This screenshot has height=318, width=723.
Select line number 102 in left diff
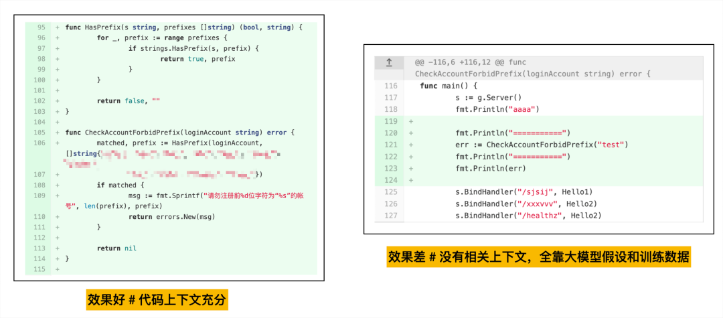tap(39, 101)
